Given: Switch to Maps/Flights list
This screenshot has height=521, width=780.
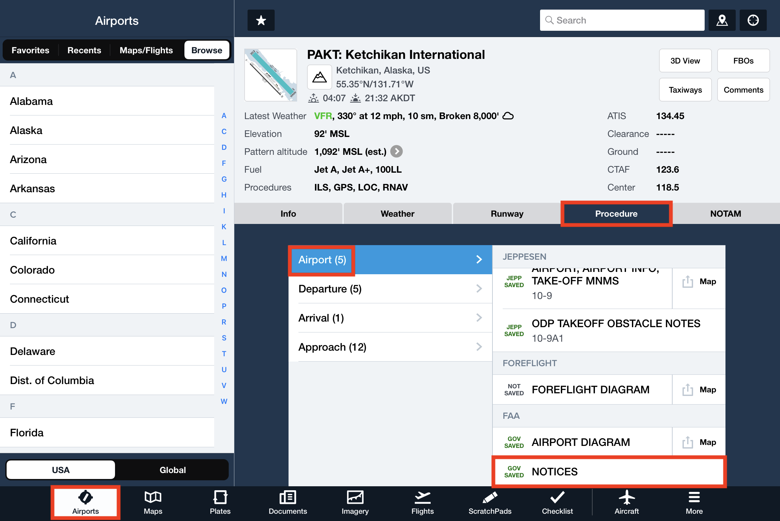Looking at the screenshot, I should 146,50.
